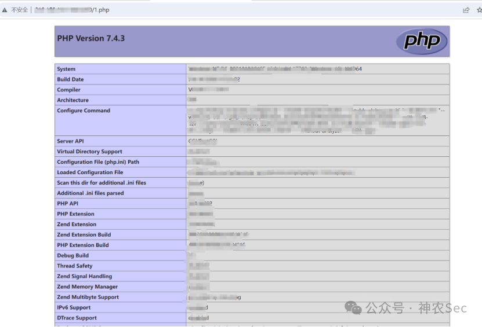Click the 'Compiler' row label
Image resolution: width=482 pixels, height=327 pixels.
coord(68,90)
